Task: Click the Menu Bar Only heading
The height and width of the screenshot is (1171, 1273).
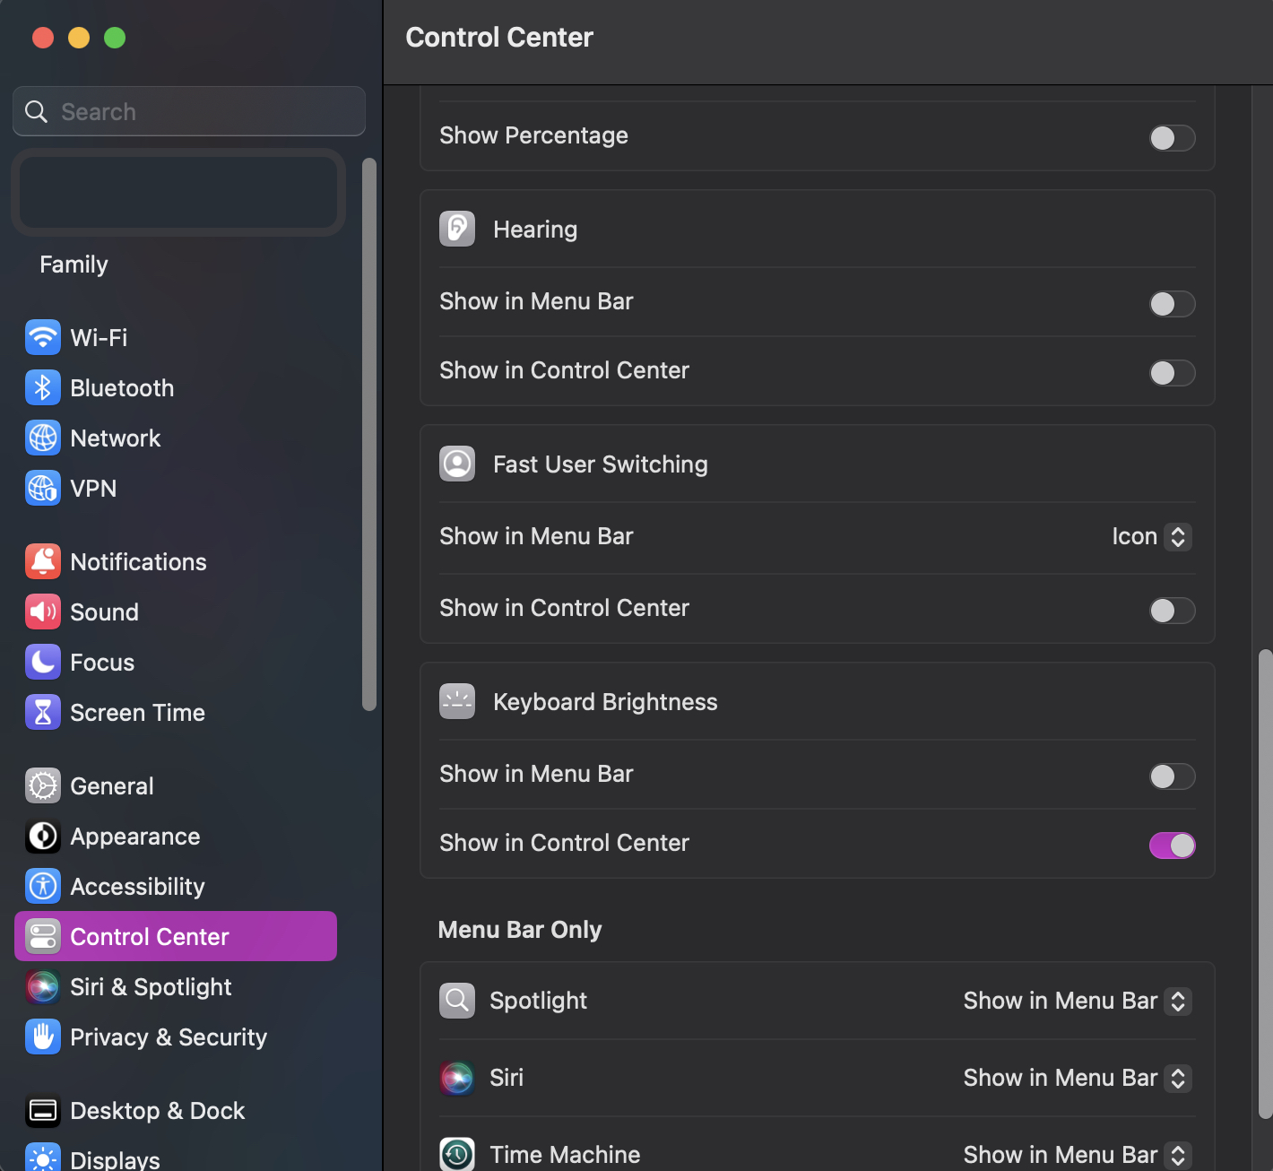Action: [520, 930]
